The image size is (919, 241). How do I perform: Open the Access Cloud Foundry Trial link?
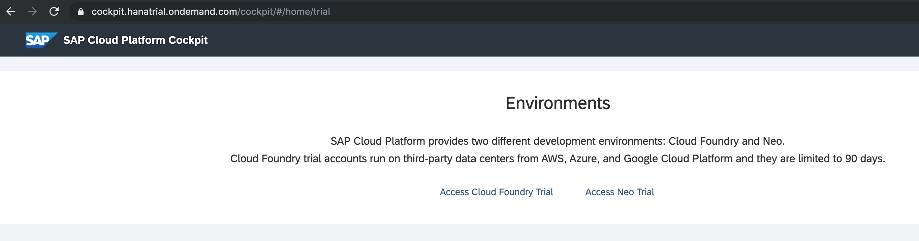tap(496, 192)
